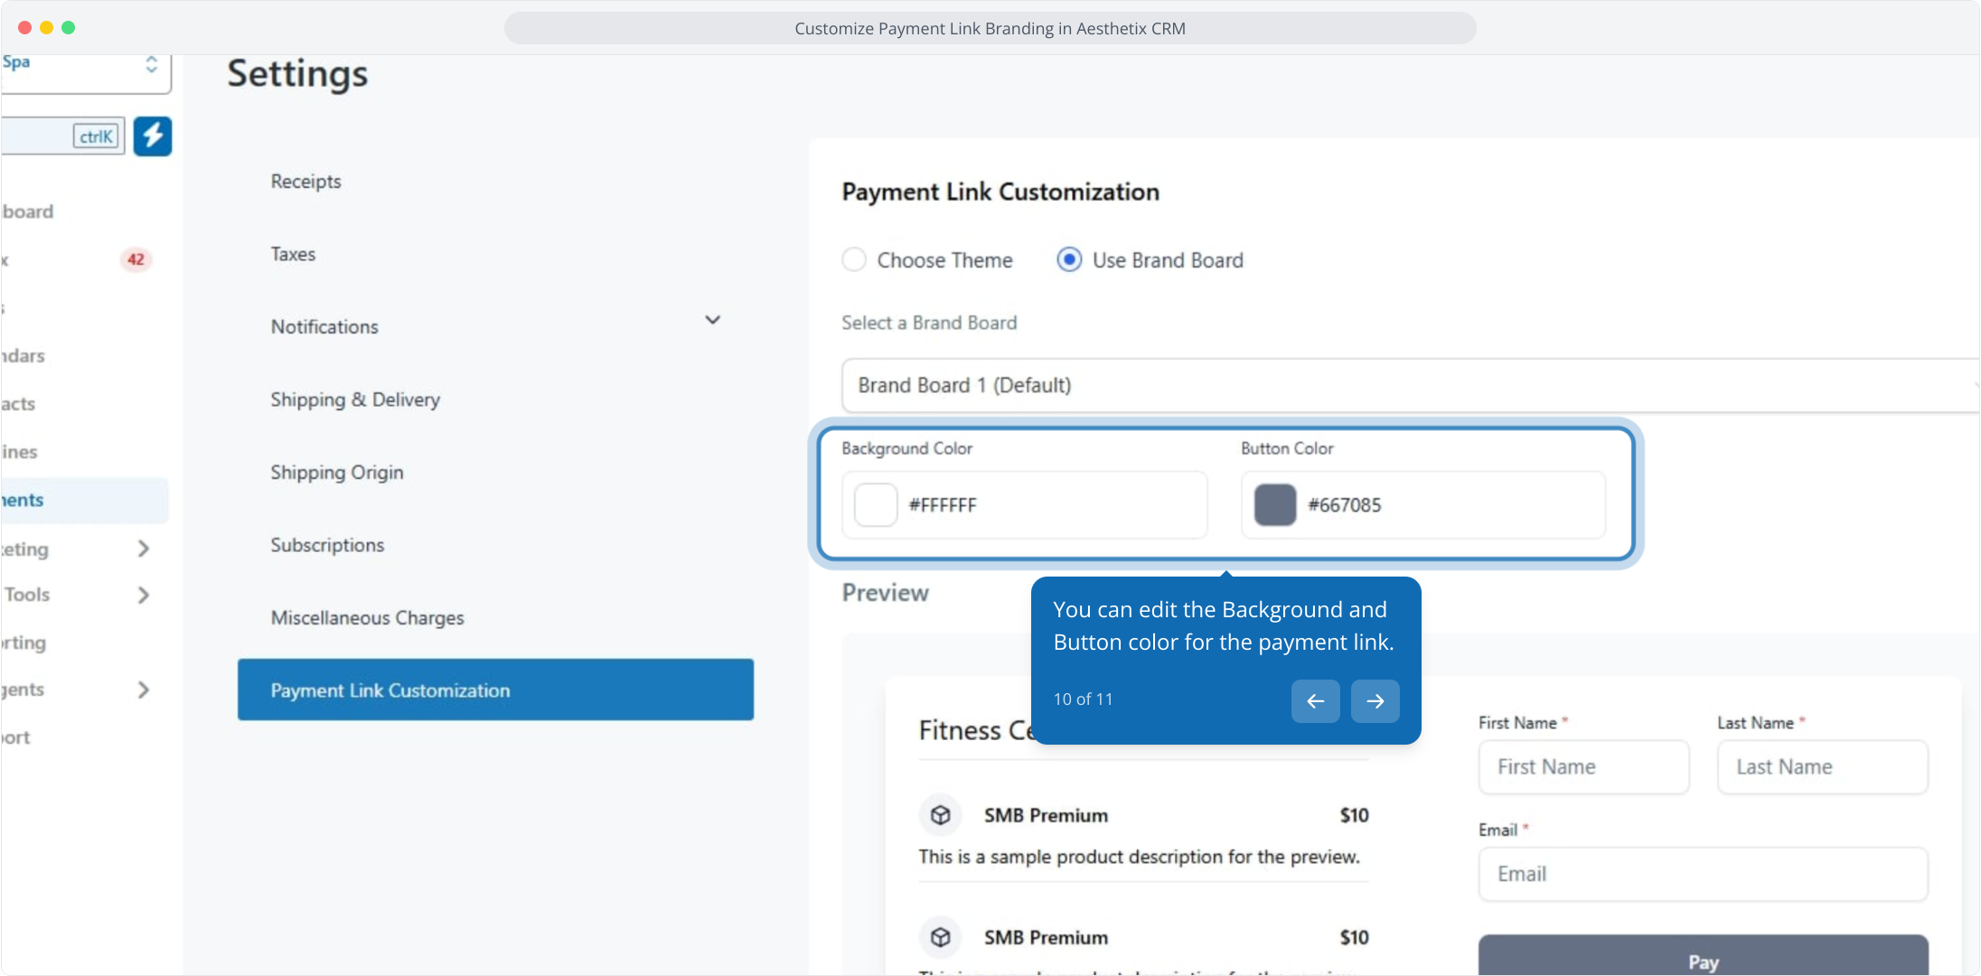Click the Pay button in preview
Screen dimensions: 1981x976
[1703, 960]
